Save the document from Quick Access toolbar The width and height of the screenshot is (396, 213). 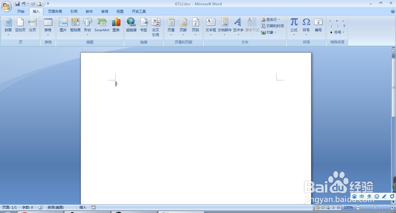point(17,4)
